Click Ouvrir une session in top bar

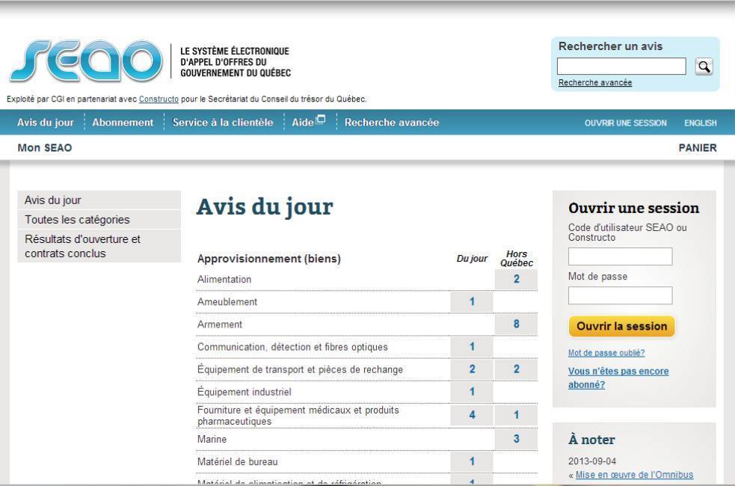coord(626,123)
